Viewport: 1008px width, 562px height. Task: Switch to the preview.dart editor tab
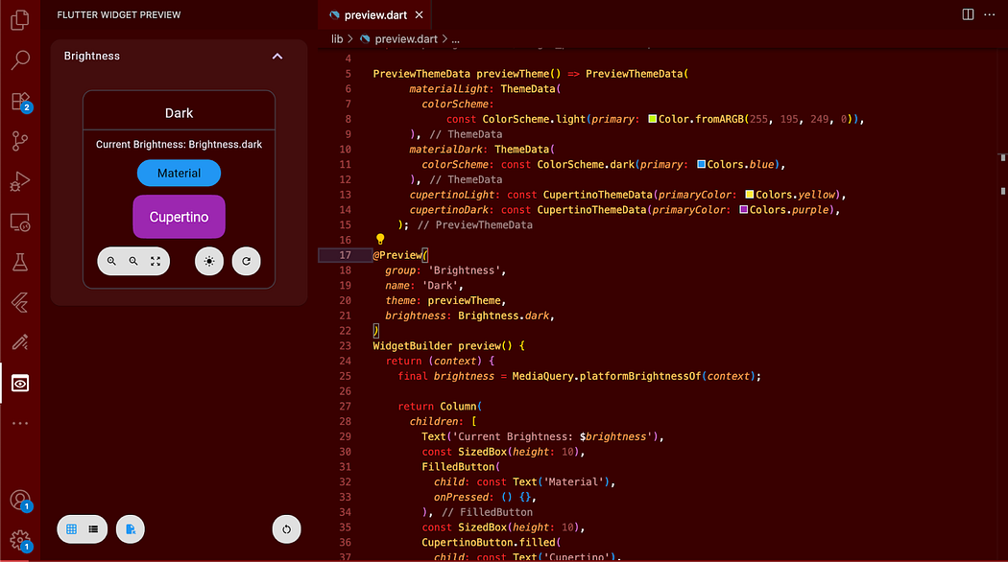(375, 14)
